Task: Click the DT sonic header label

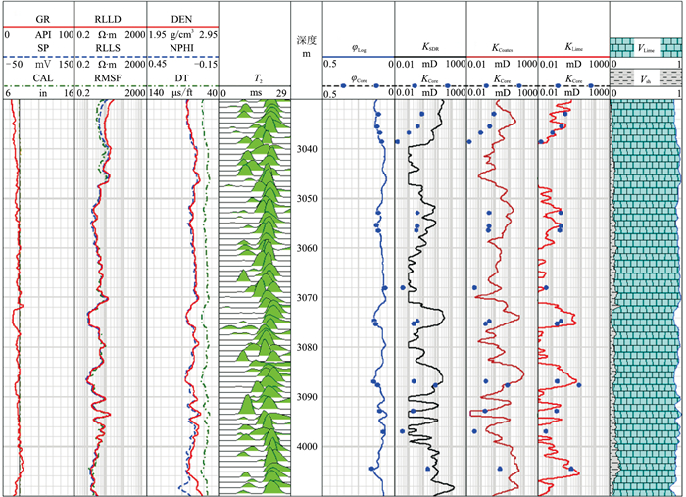Action: click(x=181, y=76)
